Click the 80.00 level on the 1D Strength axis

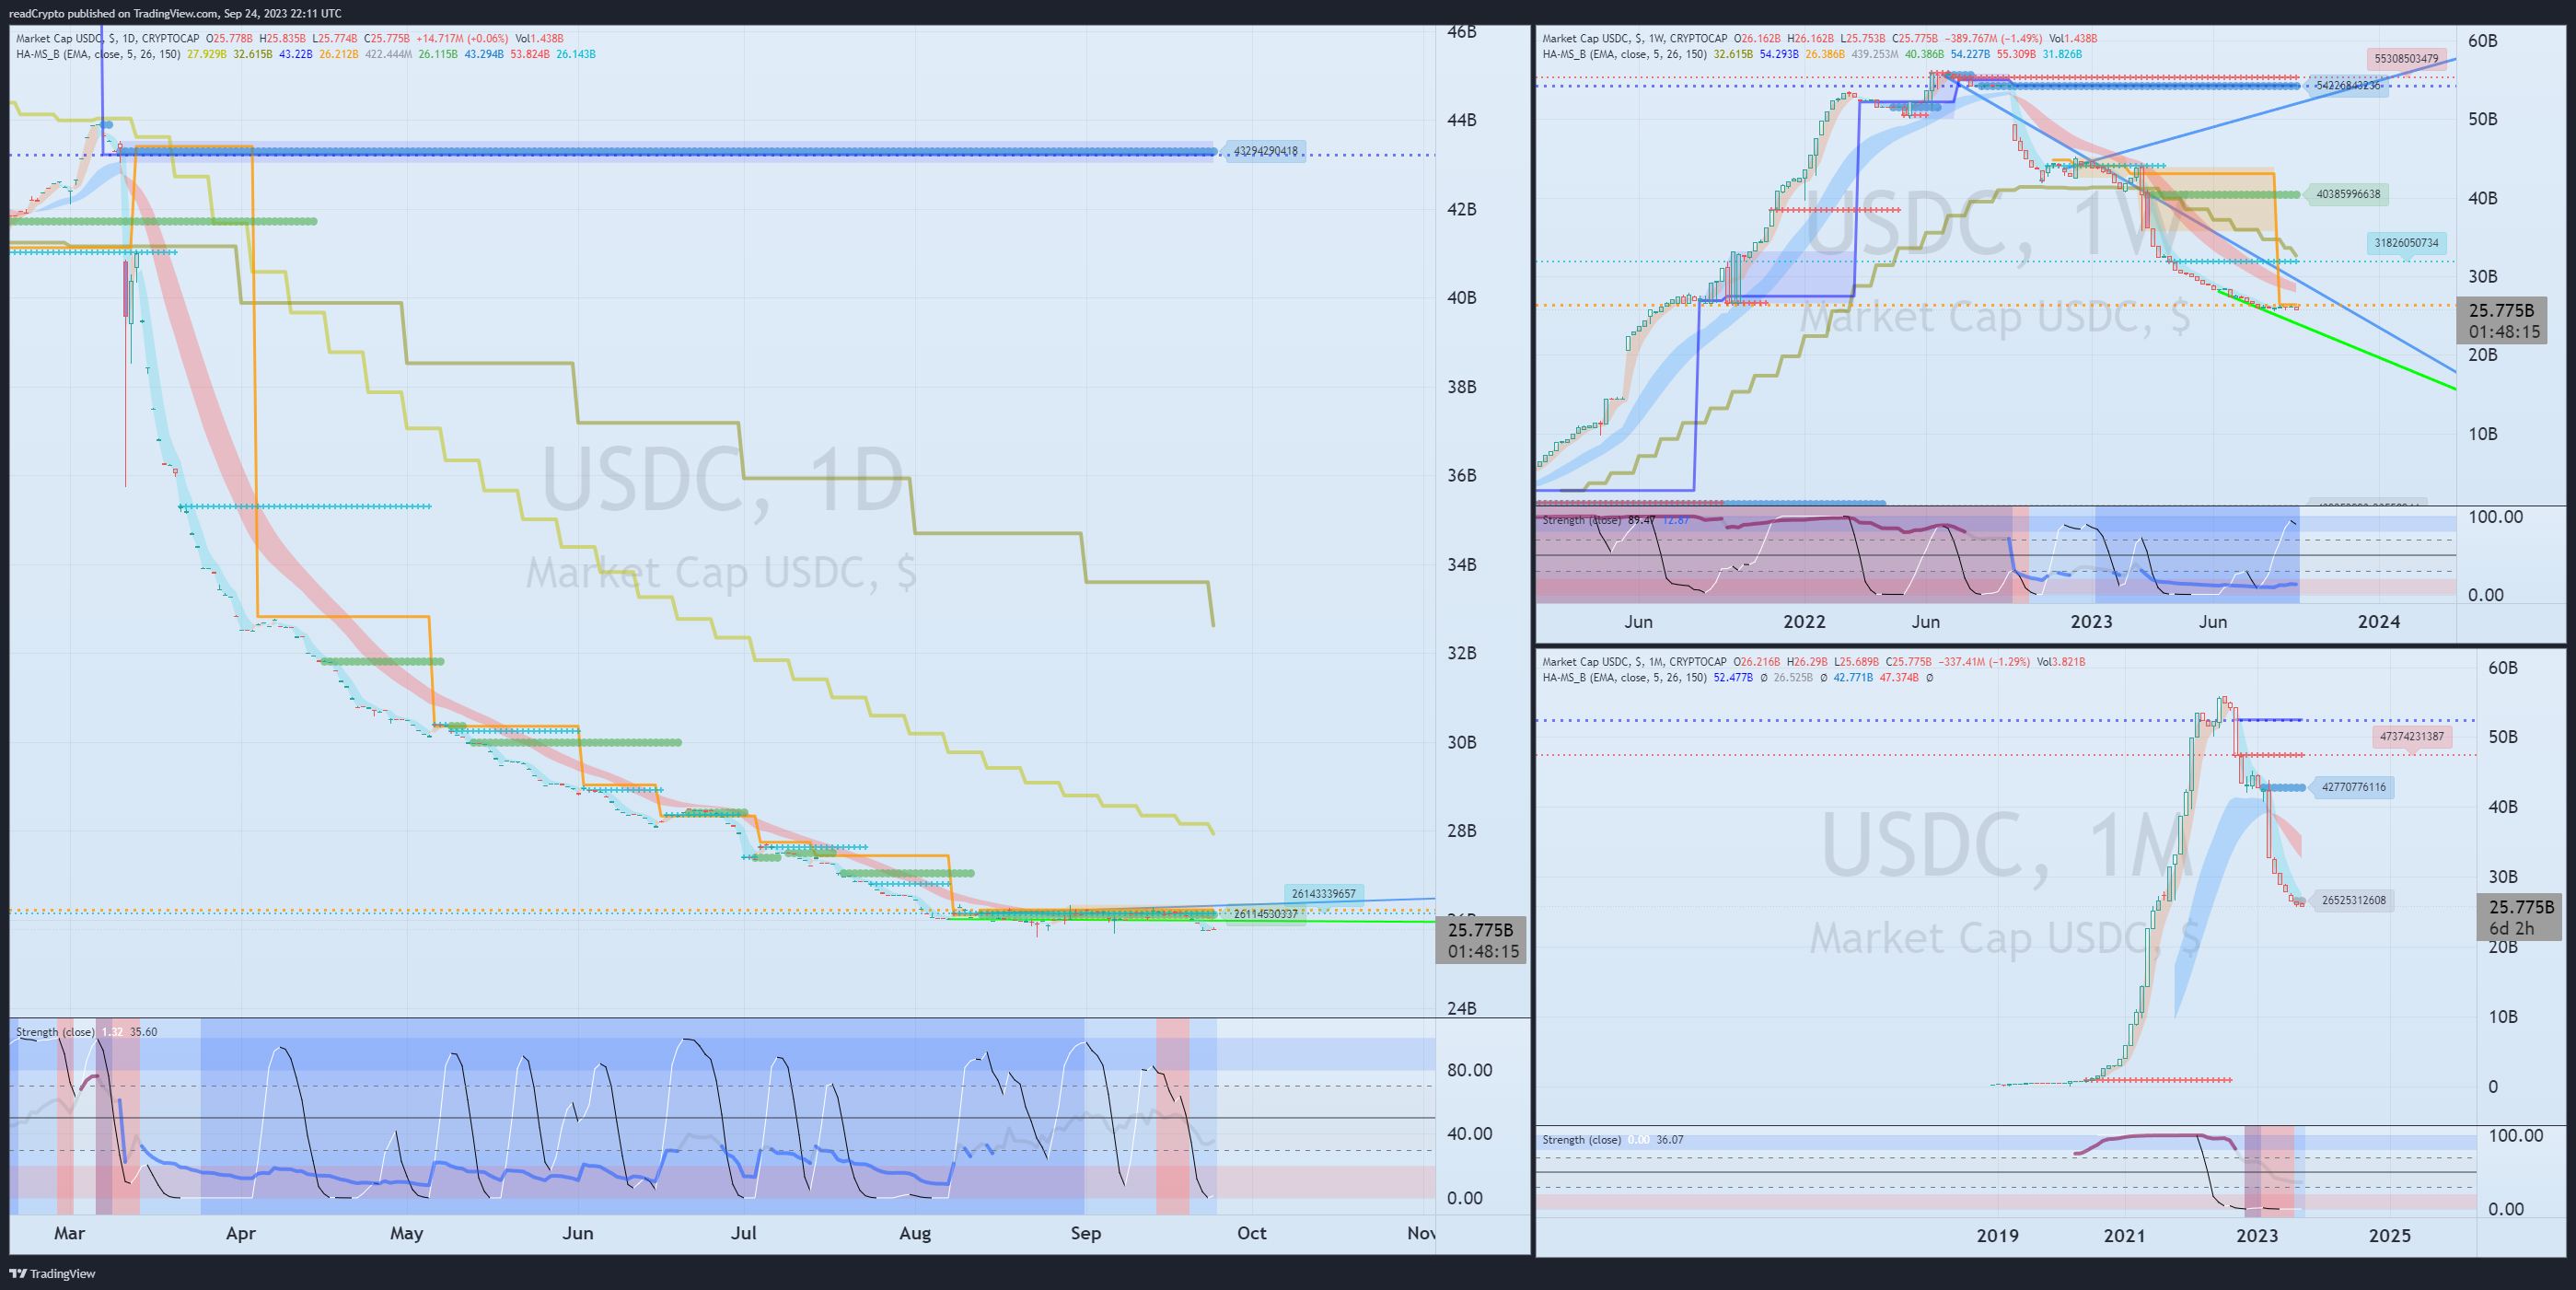coord(1469,1070)
